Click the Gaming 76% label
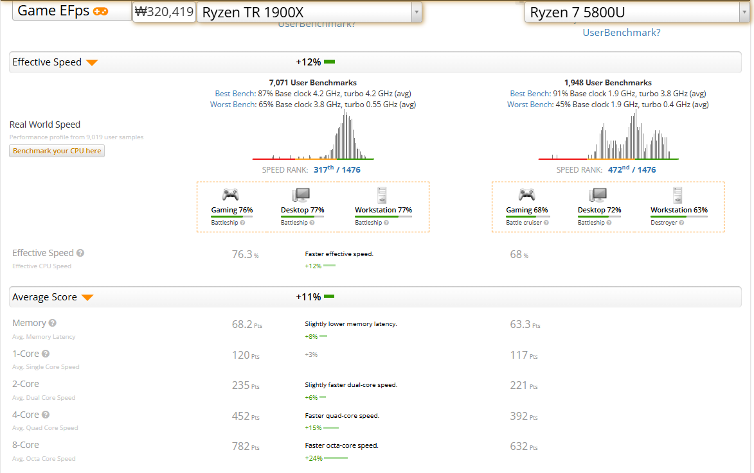This screenshot has height=473, width=754. click(232, 210)
